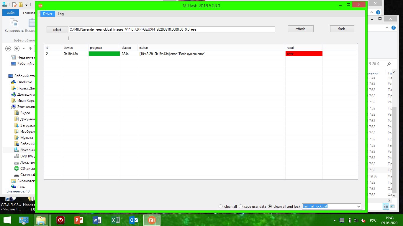Launch Outlook from the taskbar
Image resolution: width=403 pixels, height=226 pixels.
tap(134, 220)
